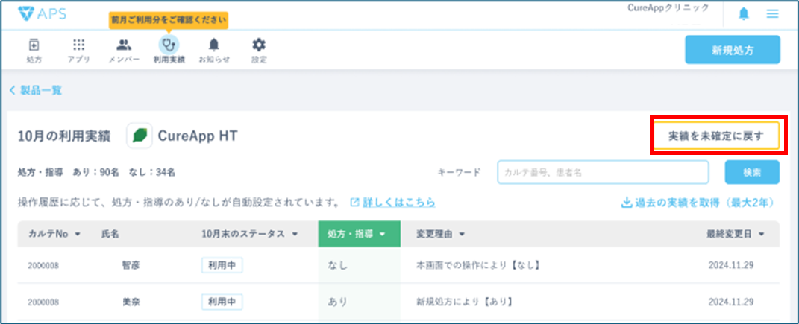Click the header notification bell icon
799x324 pixels.
[x=744, y=14]
